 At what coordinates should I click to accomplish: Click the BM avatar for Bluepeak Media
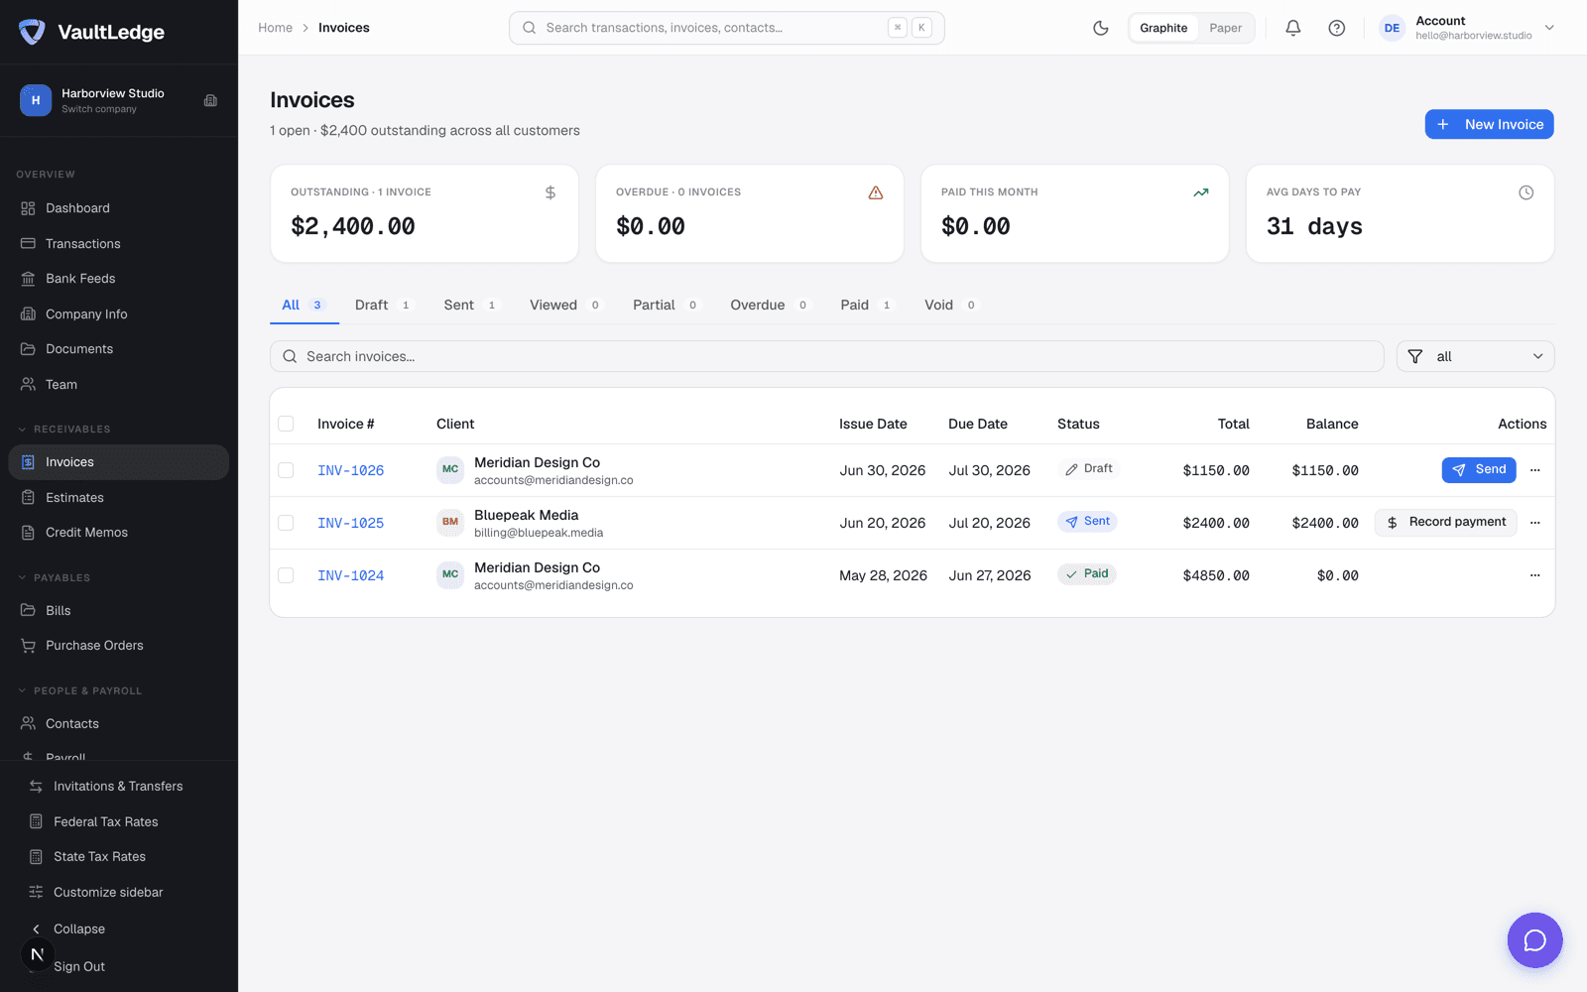click(x=450, y=522)
